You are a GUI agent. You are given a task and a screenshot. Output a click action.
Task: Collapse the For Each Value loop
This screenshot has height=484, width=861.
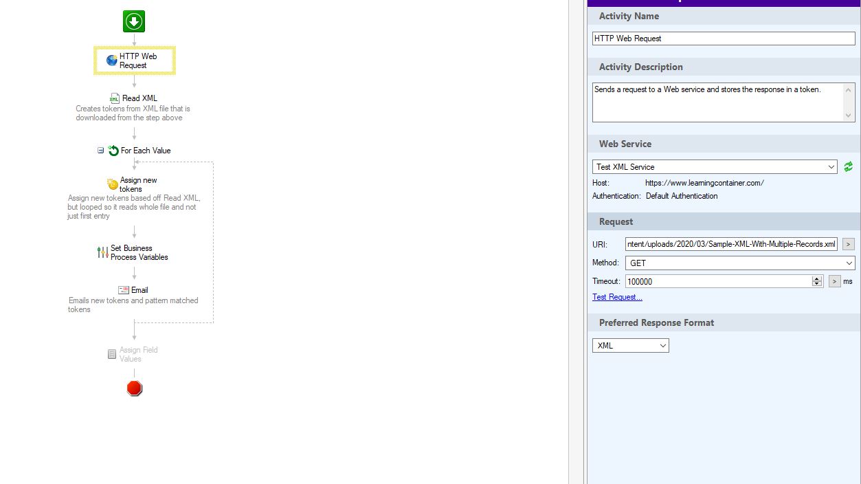[x=100, y=151]
